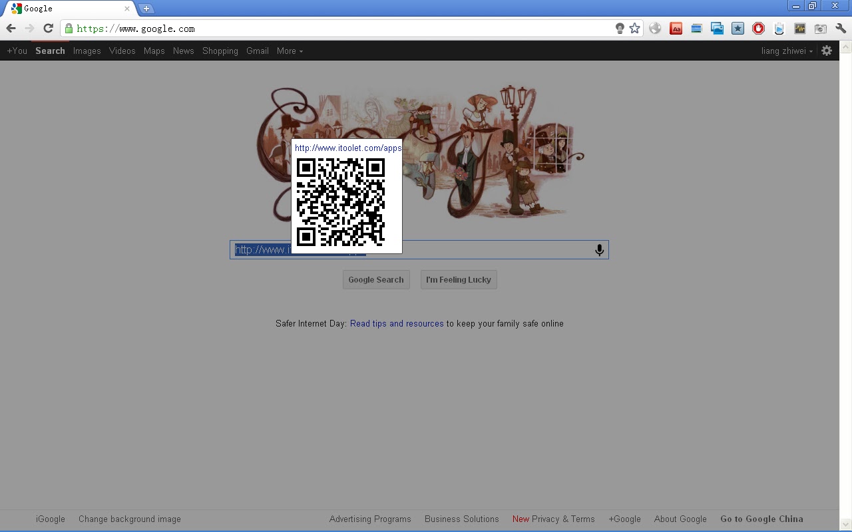
Task: Select the Google browser tab
Action: click(69, 9)
